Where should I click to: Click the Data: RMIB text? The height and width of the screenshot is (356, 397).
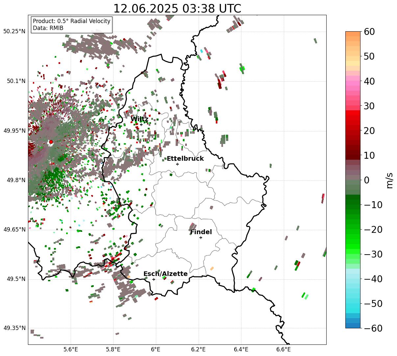pos(48,28)
